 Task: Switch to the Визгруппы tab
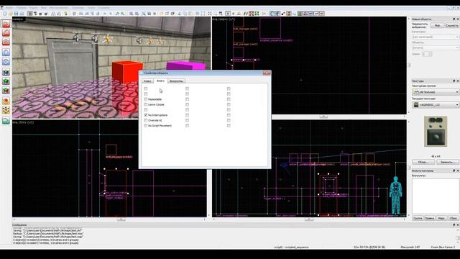coord(177,81)
